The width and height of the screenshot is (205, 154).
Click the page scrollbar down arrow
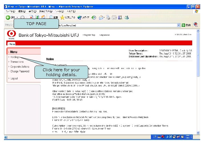[x=198, y=133]
